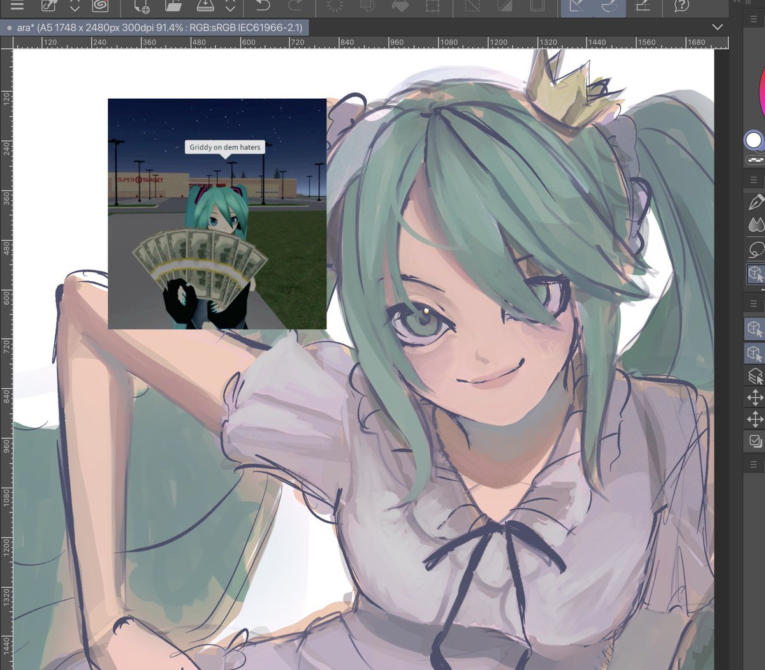Switch to the ara* canvas tab

pos(155,27)
